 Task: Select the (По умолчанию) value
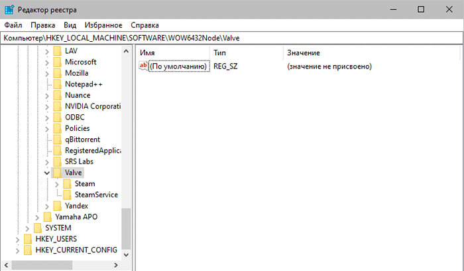(178, 66)
